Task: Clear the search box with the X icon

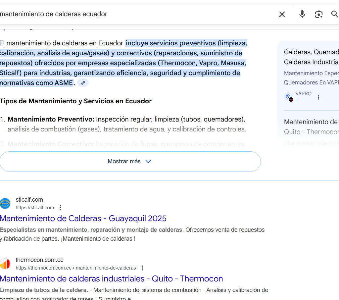Action: pyautogui.click(x=282, y=14)
